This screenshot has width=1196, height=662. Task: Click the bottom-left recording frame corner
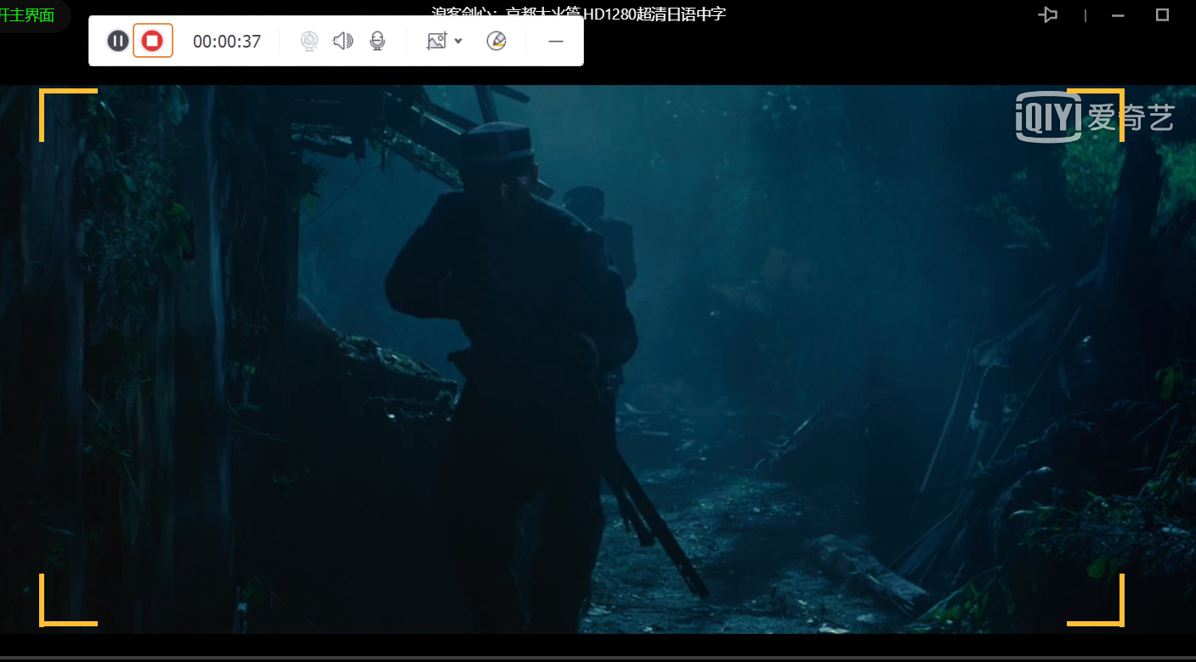click(43, 622)
